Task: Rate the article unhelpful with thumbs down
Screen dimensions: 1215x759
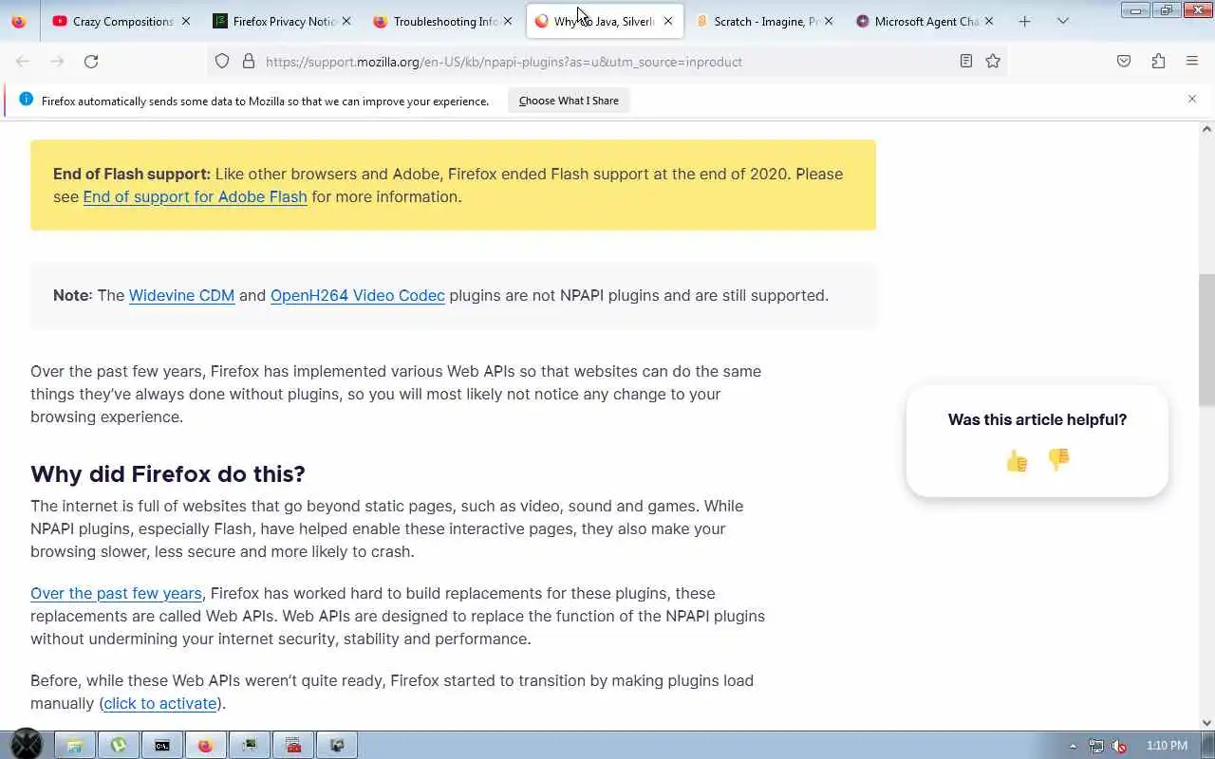Action: click(1058, 460)
